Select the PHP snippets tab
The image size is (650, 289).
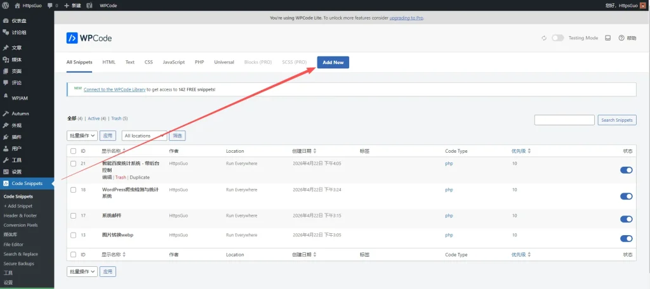(x=199, y=62)
